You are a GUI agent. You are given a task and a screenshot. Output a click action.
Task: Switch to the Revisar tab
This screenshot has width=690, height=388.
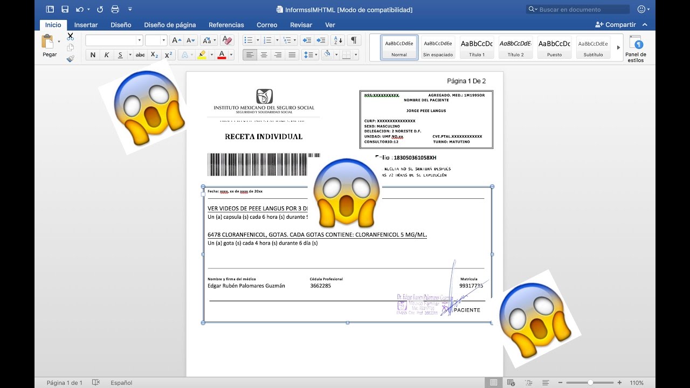(301, 25)
